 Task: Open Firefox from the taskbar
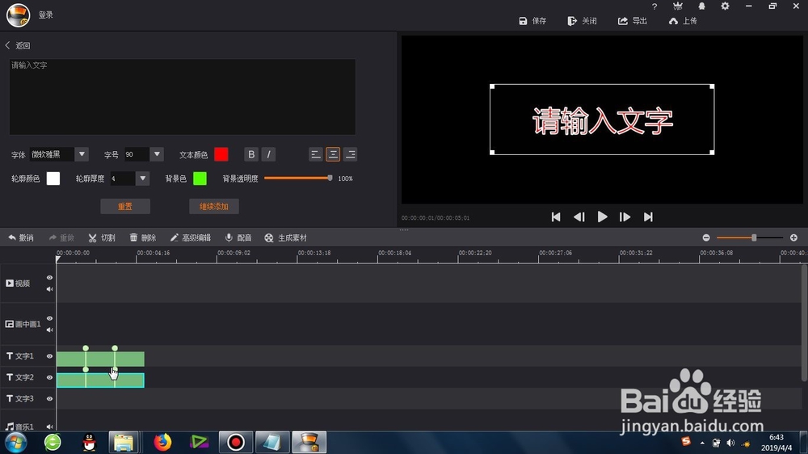coord(162,442)
